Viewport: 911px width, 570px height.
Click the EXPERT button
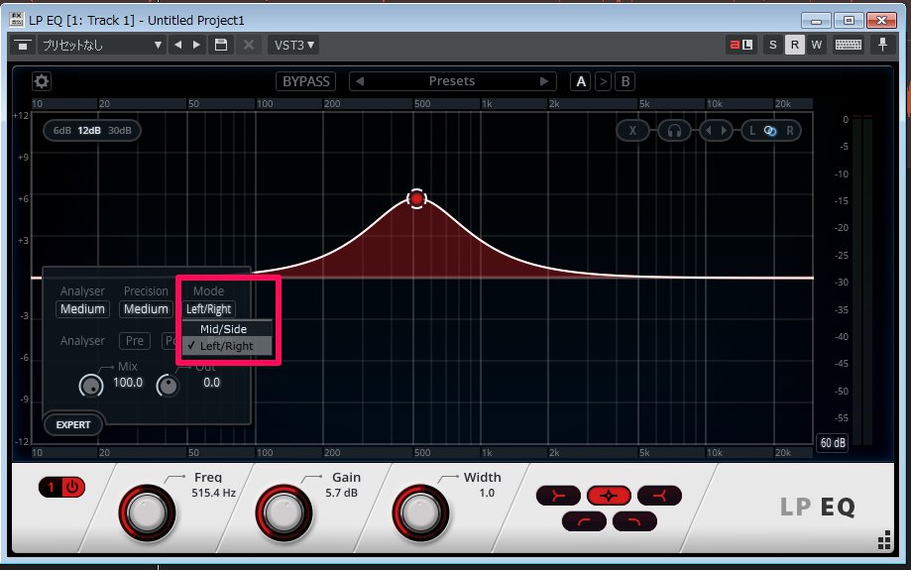tap(73, 424)
